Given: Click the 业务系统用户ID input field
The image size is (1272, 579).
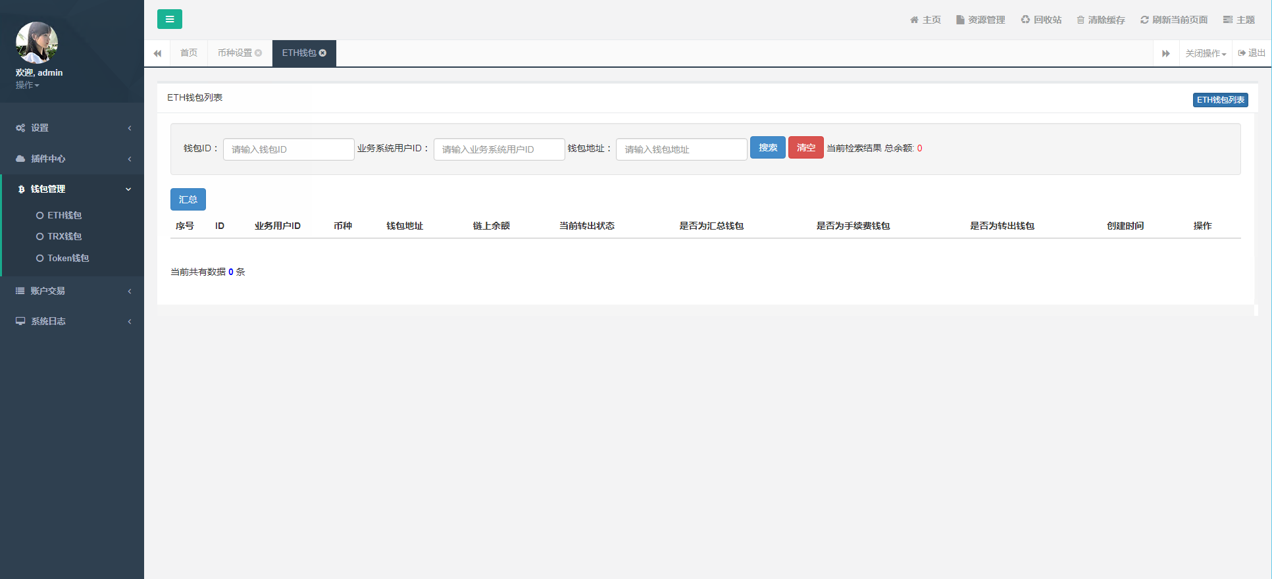Looking at the screenshot, I should tap(499, 149).
